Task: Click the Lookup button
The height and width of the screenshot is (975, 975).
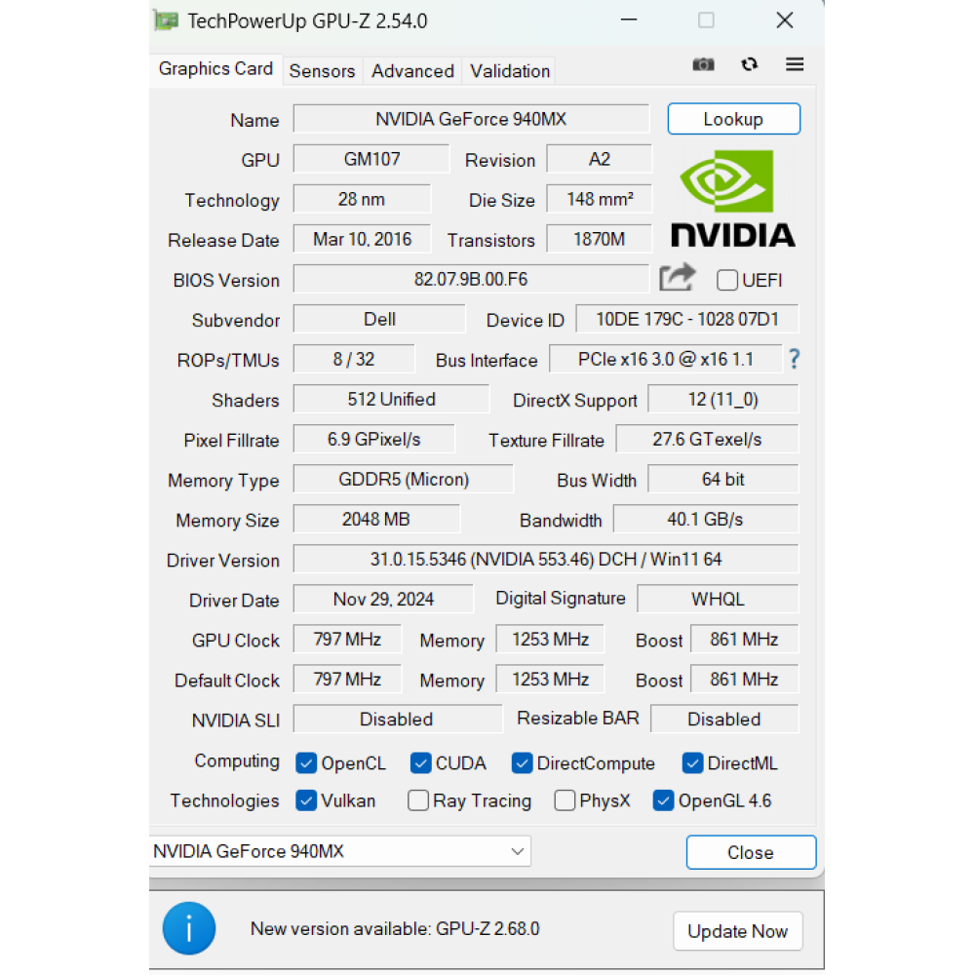Action: click(733, 118)
